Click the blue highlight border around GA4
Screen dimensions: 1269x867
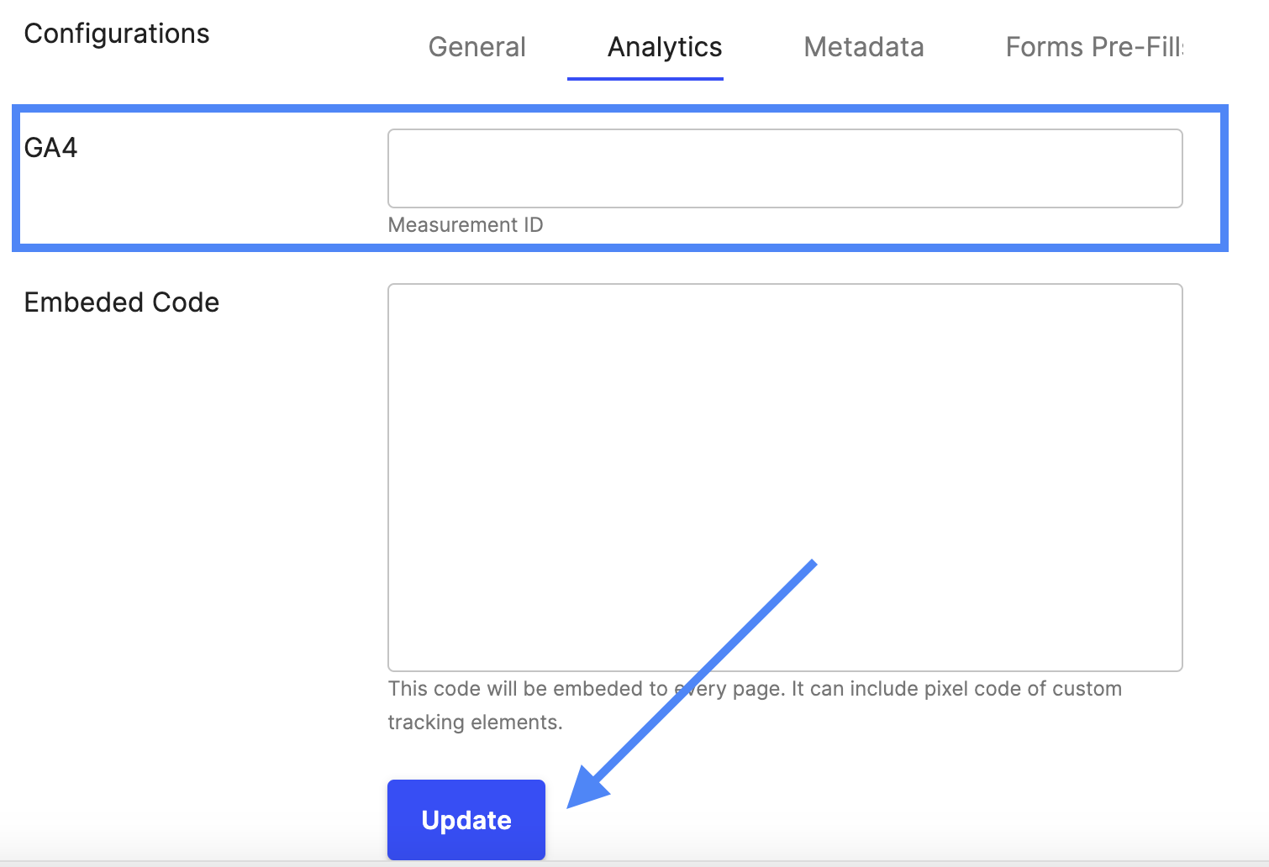click(x=620, y=108)
